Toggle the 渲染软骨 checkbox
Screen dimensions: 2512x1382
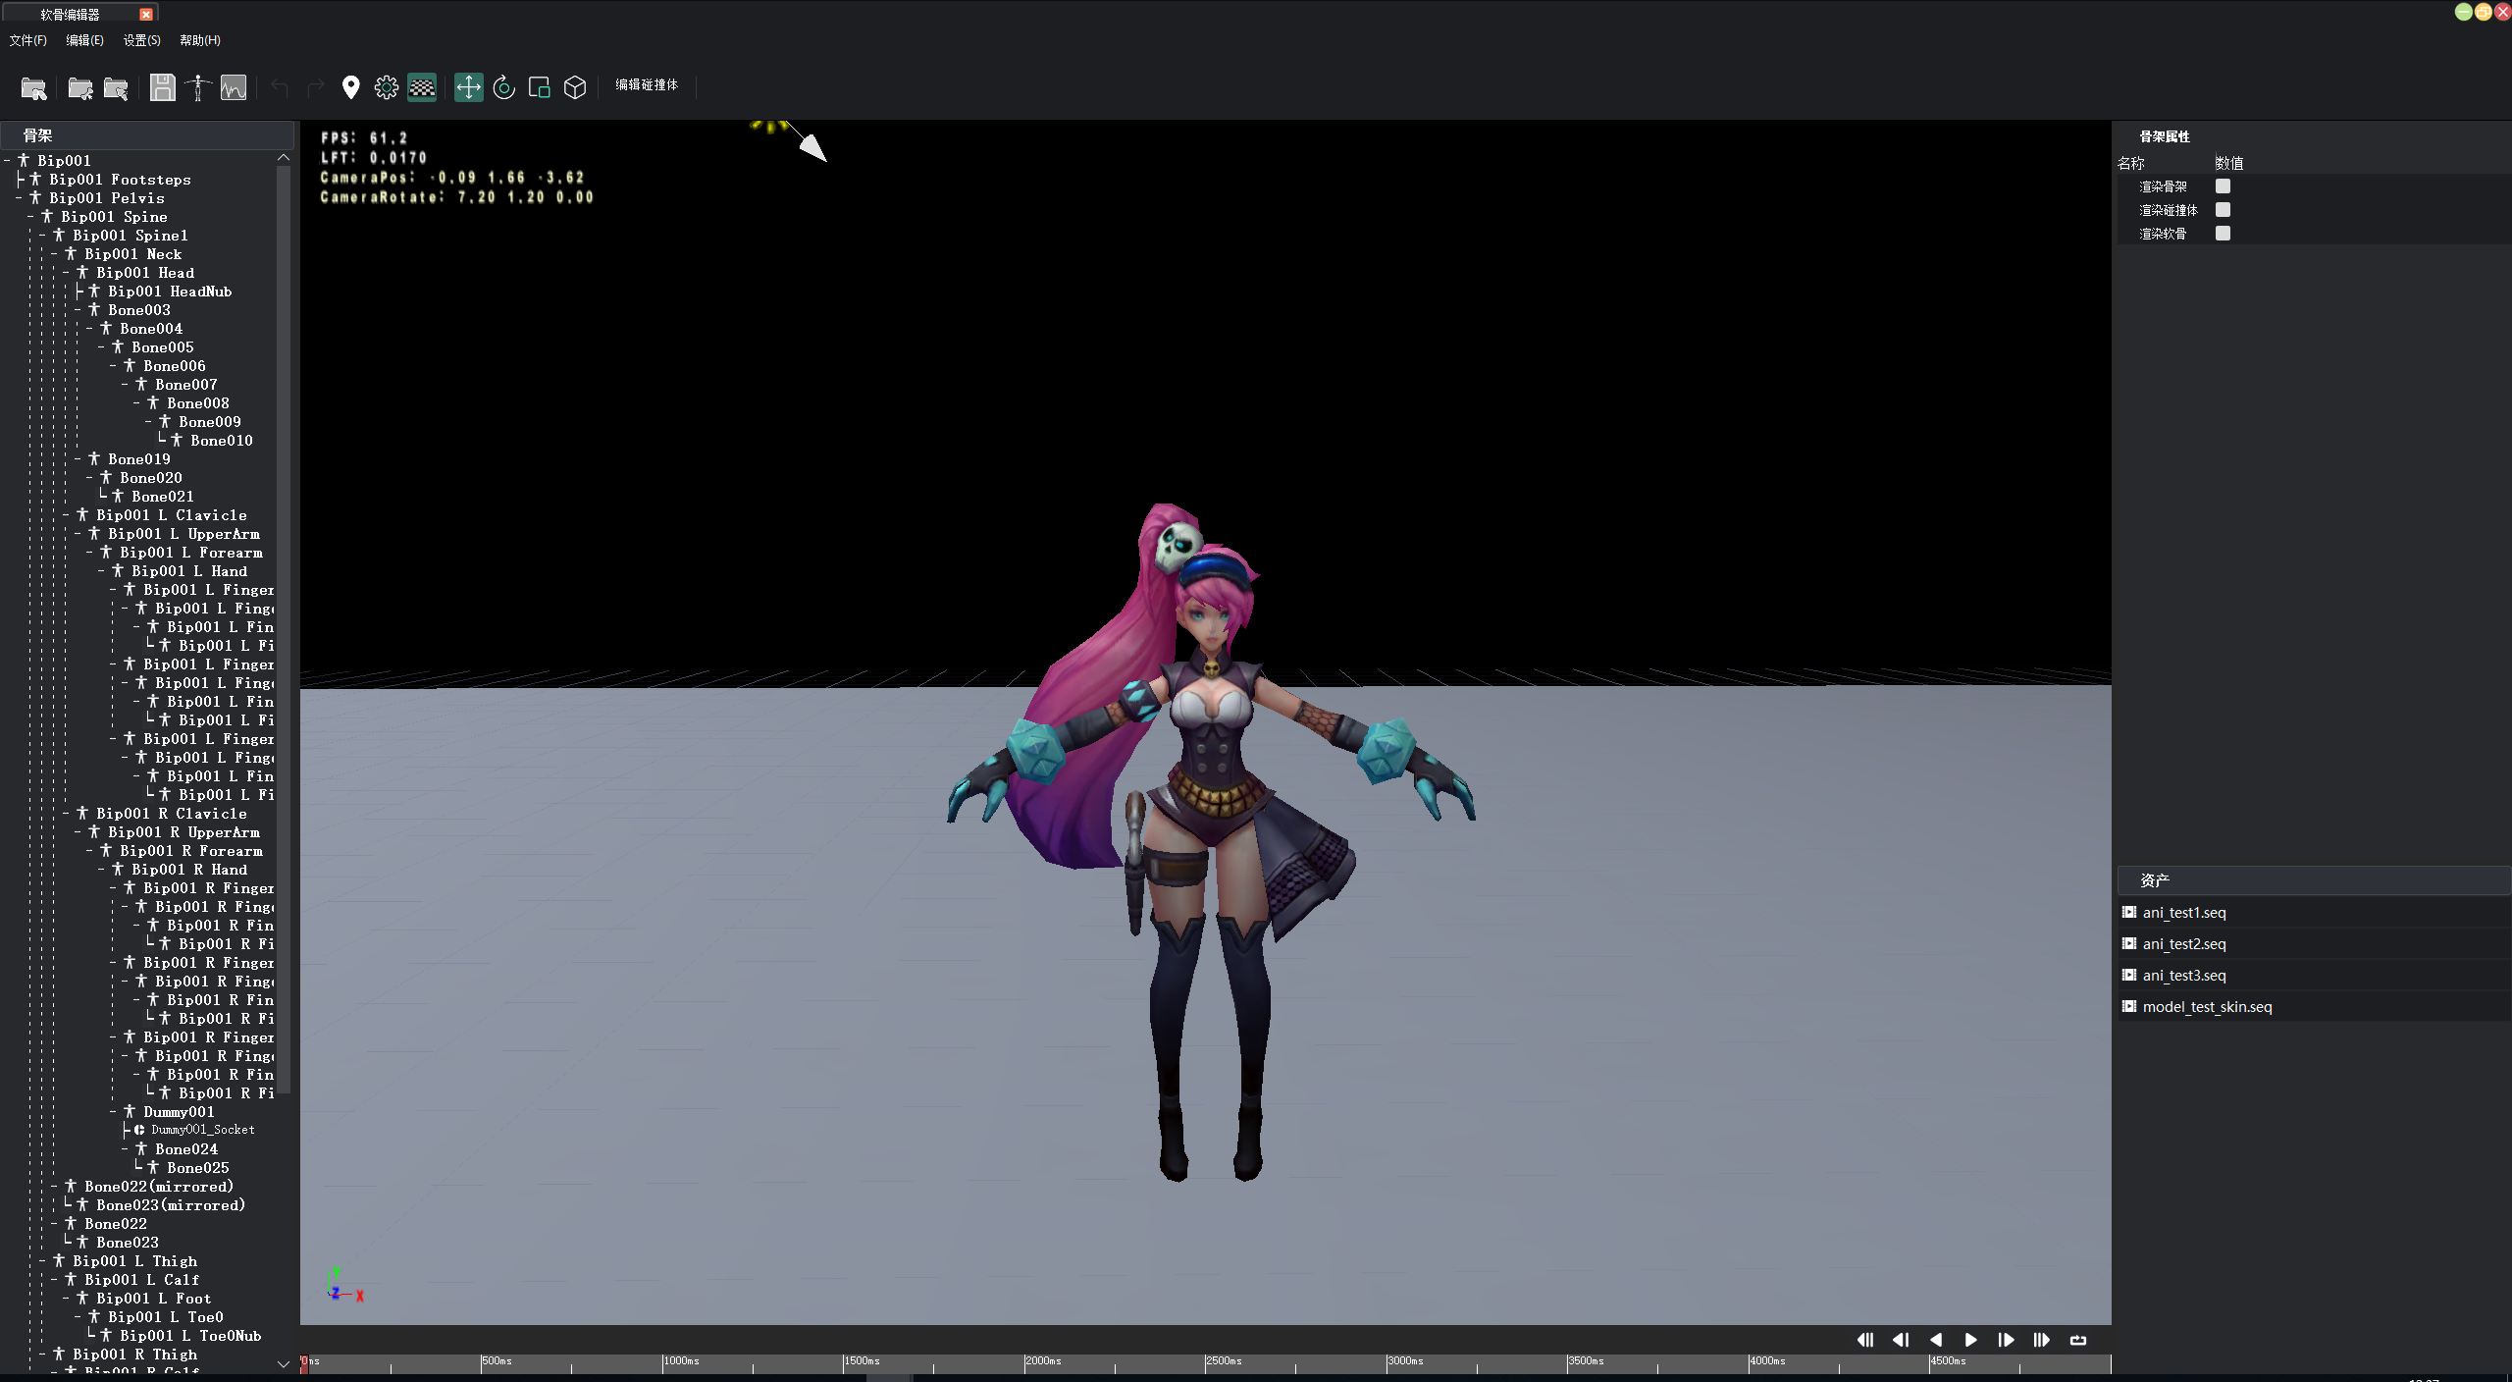pos(2223,234)
